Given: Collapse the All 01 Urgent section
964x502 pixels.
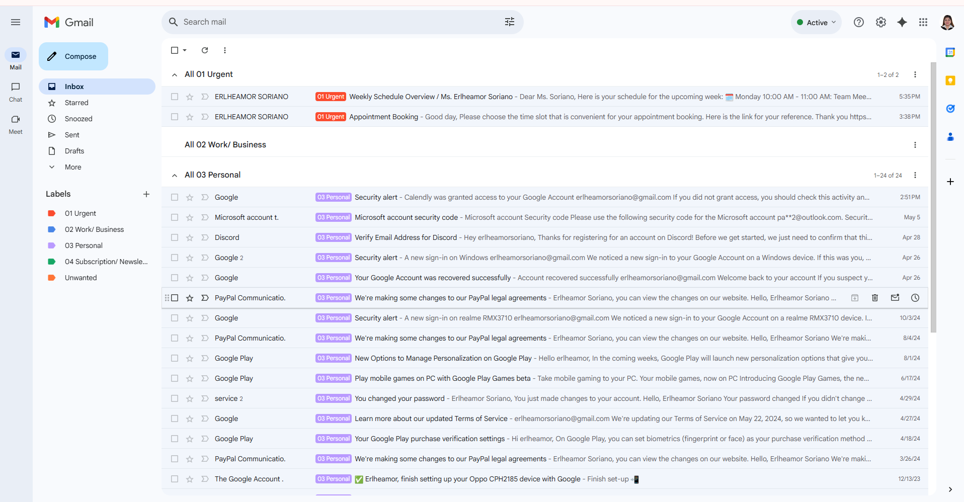Looking at the screenshot, I should tap(175, 75).
